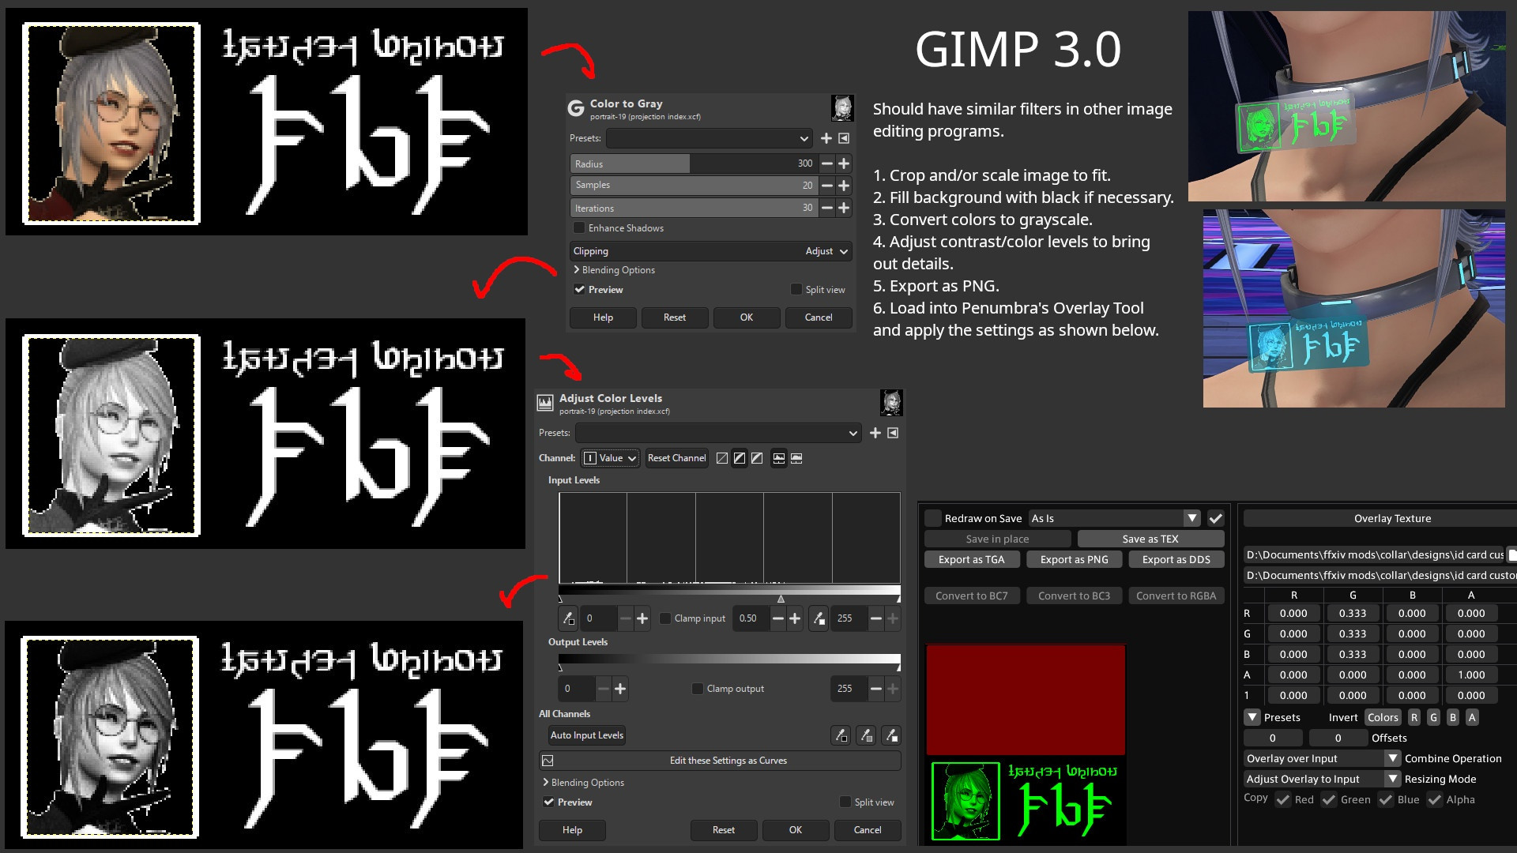
Task: Decrease high input 255 with minus icon
Action: point(875,618)
